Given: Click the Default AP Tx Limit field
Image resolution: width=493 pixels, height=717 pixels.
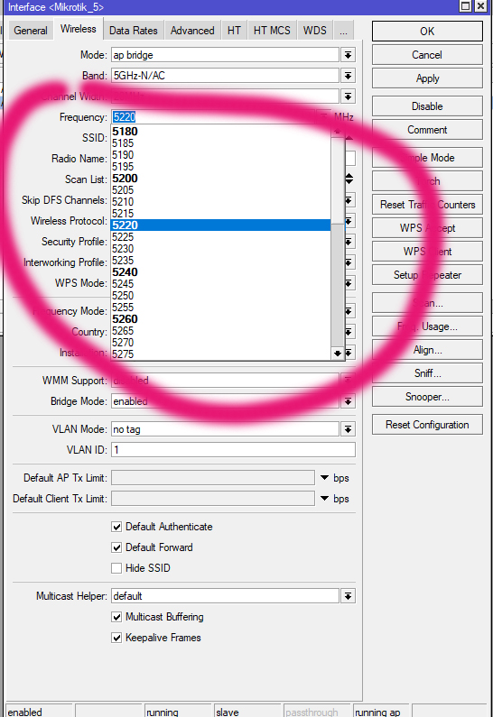Looking at the screenshot, I should point(213,477).
